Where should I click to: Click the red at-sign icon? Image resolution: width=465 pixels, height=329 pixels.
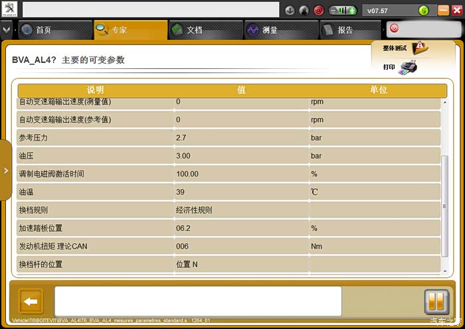318,11
